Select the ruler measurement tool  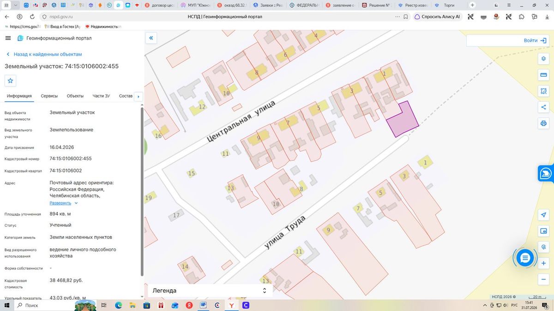pyautogui.click(x=543, y=75)
